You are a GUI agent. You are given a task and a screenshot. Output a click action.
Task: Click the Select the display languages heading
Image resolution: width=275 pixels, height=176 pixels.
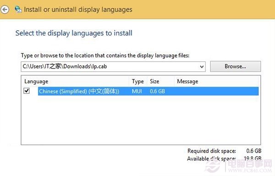[x=74, y=33]
